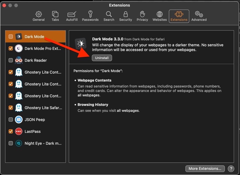This screenshot has height=175, width=240.
Task: Click the Ghostery Lite Safar... ghost icon
Action: click(19, 108)
